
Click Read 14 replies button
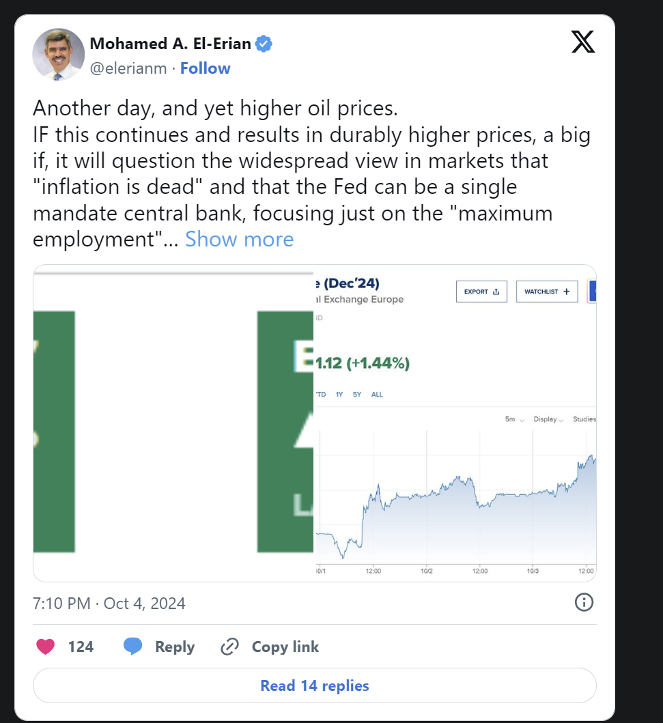(315, 685)
